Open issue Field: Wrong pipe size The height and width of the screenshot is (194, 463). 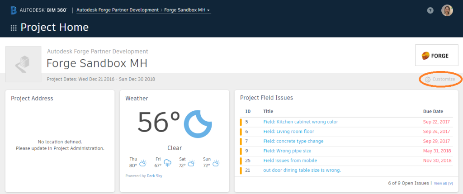[287, 151]
